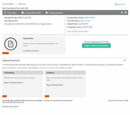Click the Onboarding card orange progress bar
Viewport: 130px width, 115px height.
click(5, 96)
